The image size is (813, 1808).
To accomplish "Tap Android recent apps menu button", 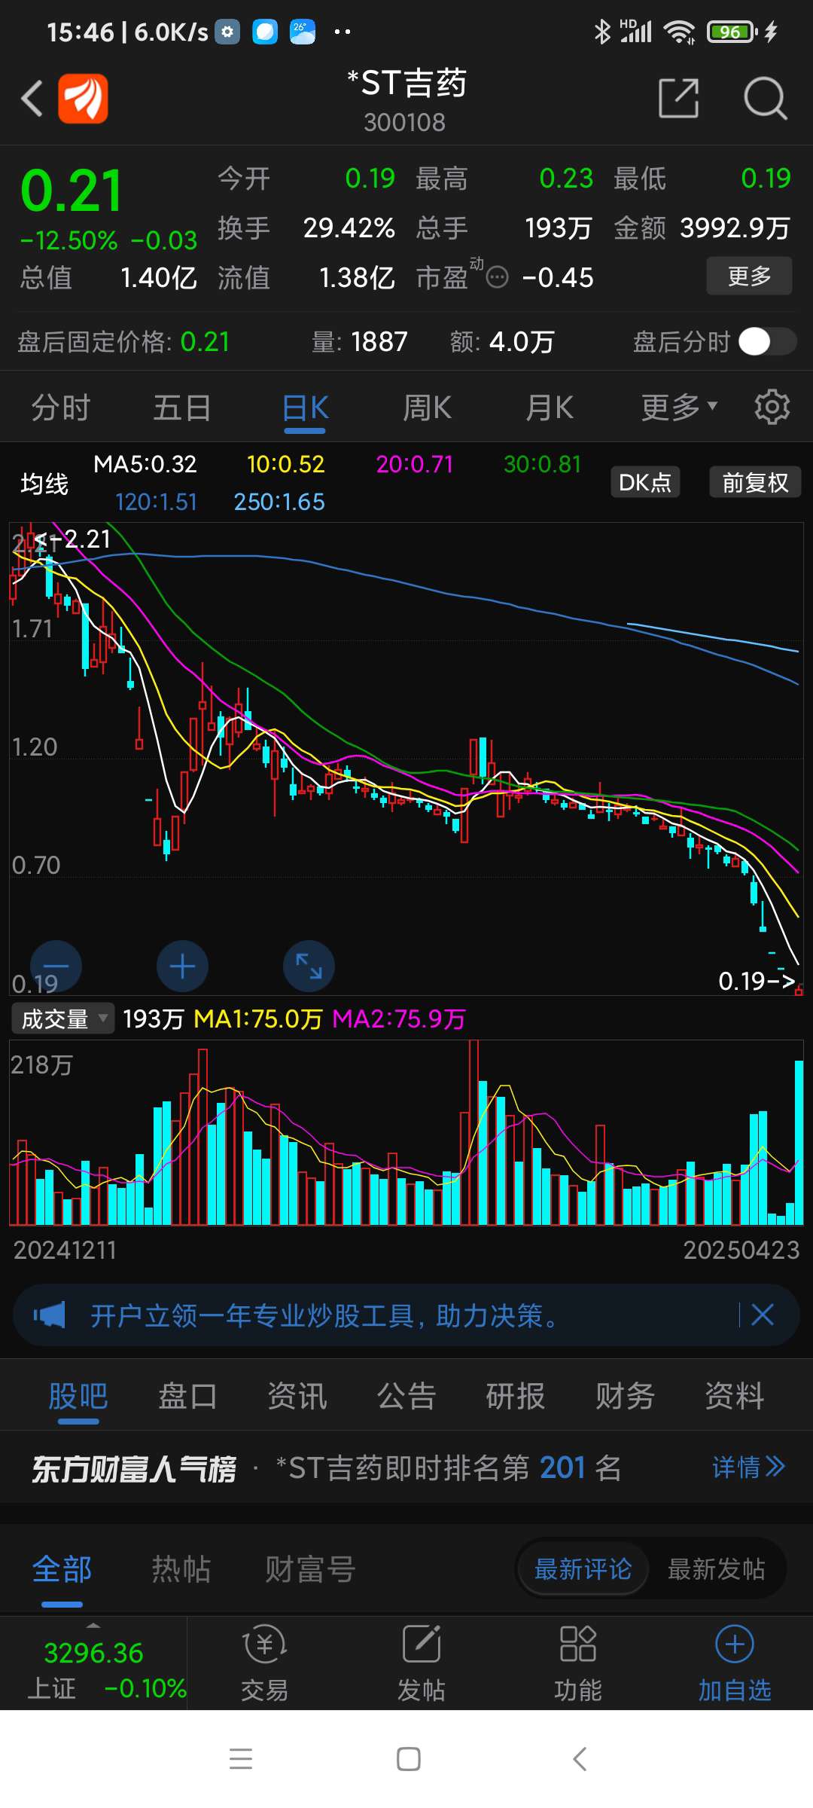I will pos(241,1759).
